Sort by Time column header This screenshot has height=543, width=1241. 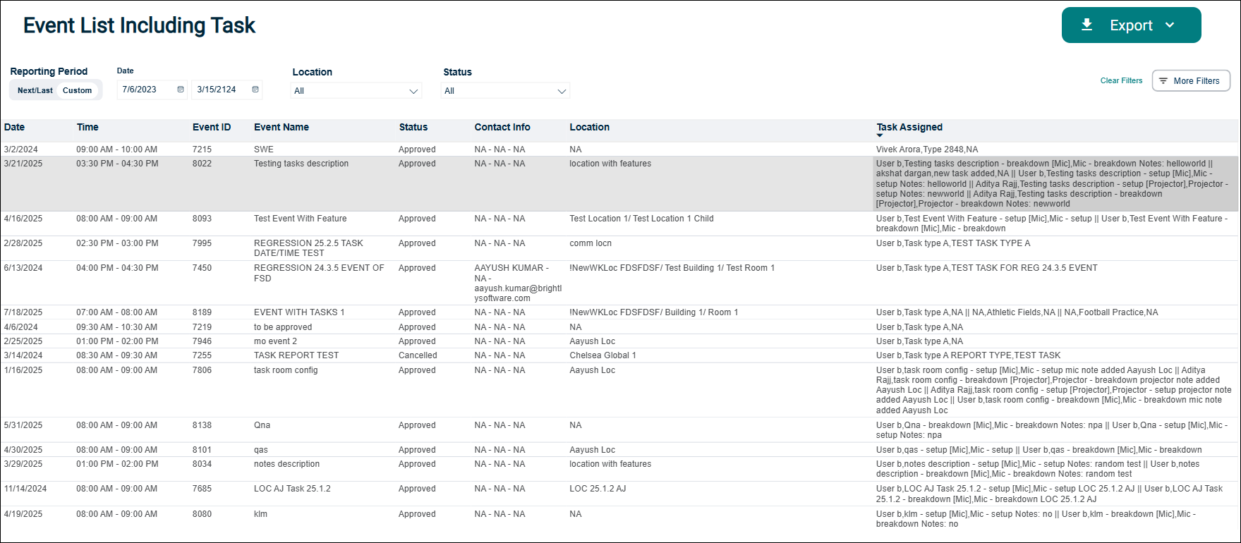pos(87,127)
